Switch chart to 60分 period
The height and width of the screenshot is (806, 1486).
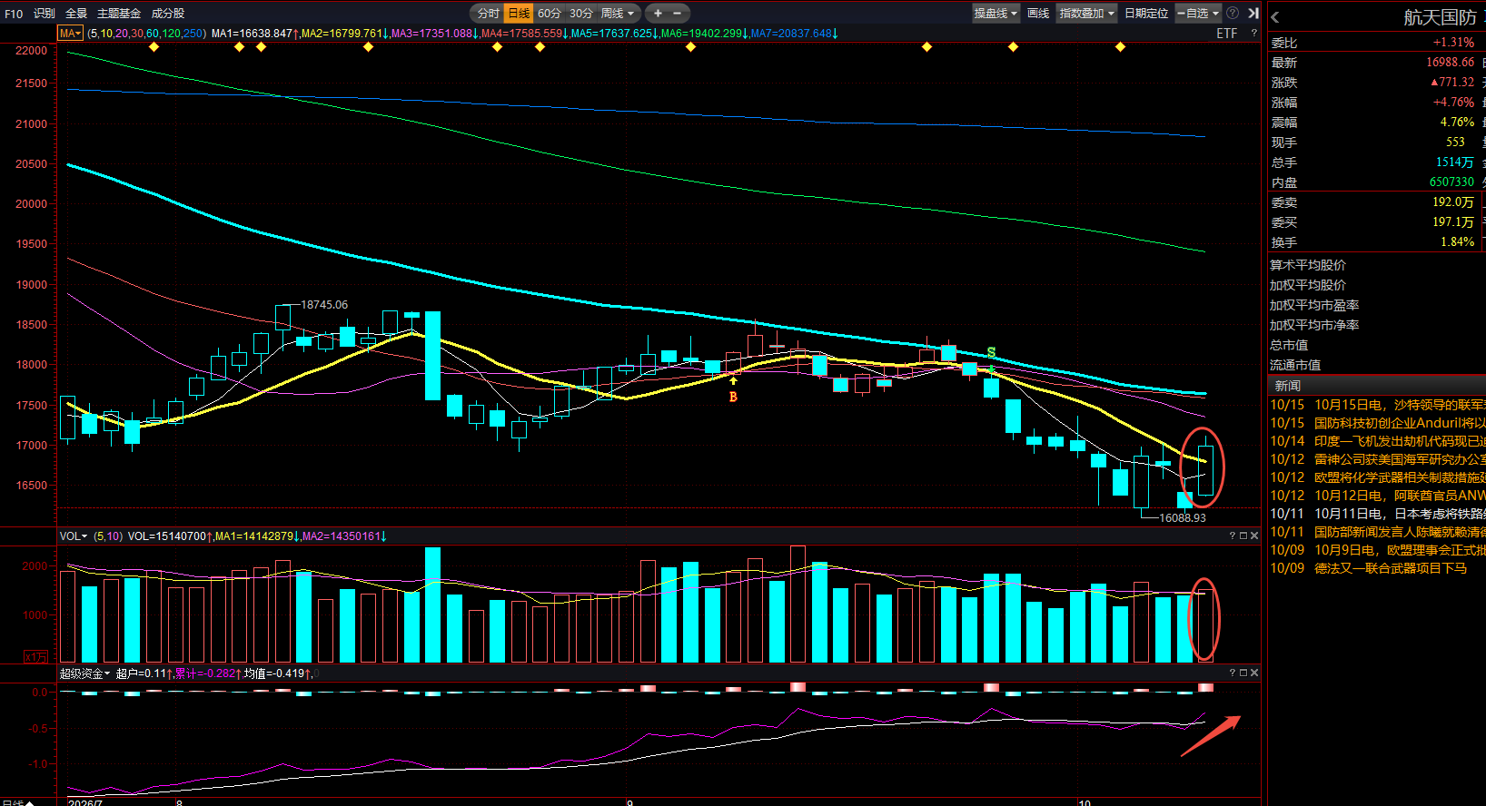tap(550, 13)
